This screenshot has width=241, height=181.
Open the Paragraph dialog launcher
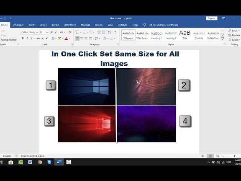coord(118,44)
